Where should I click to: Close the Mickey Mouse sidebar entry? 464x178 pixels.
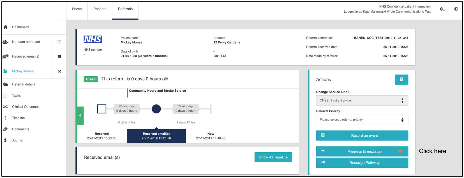(59, 71)
